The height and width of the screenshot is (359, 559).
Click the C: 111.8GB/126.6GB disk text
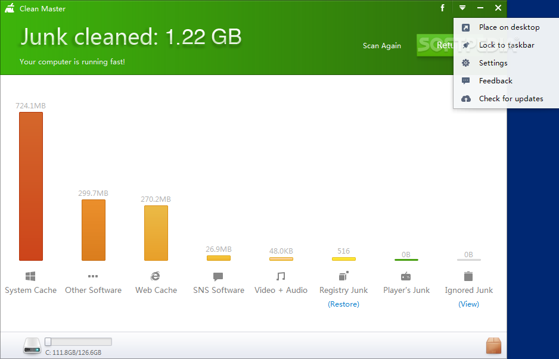pos(73,352)
